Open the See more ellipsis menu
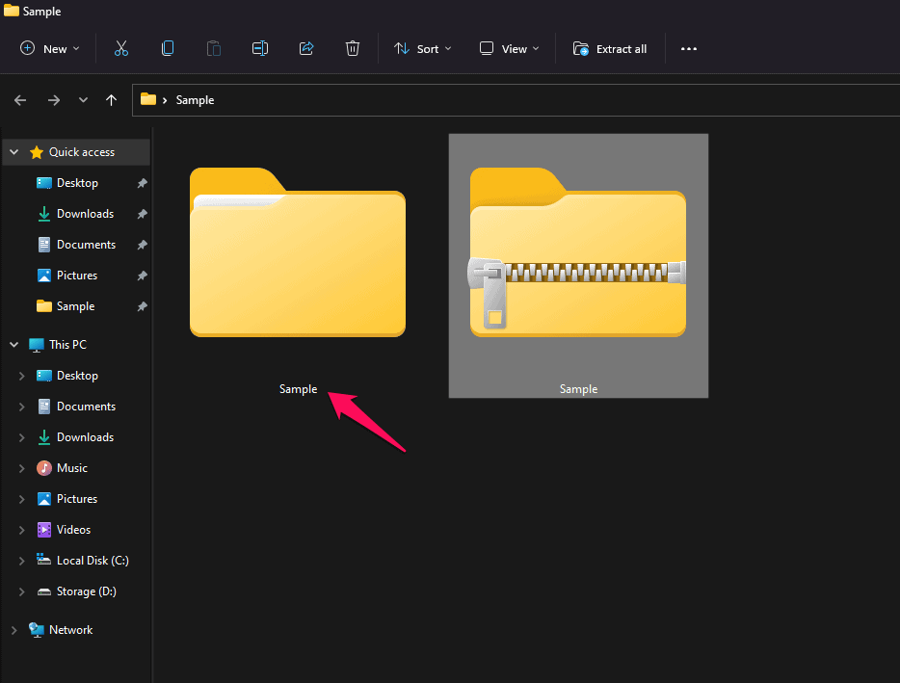 pos(689,49)
